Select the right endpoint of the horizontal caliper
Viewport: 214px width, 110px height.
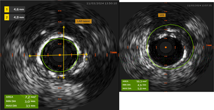click(x=87, y=54)
